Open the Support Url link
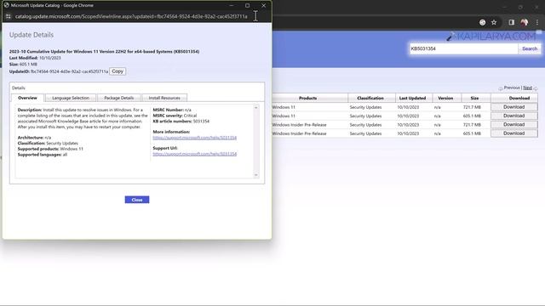 point(195,154)
